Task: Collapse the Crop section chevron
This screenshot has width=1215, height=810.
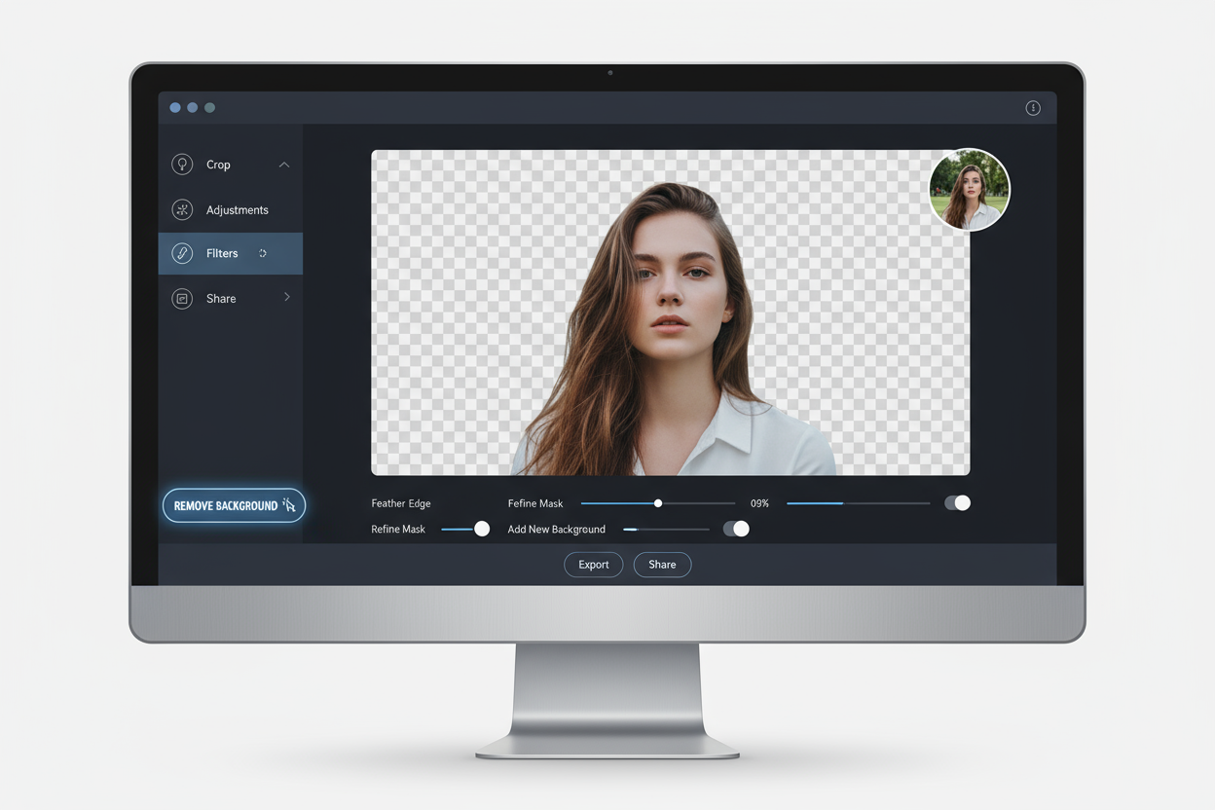Action: [x=284, y=165]
